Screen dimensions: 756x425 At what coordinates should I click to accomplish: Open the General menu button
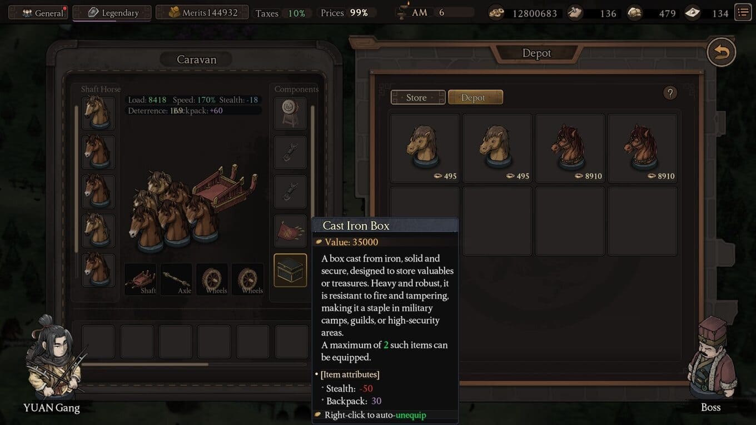[x=38, y=12]
